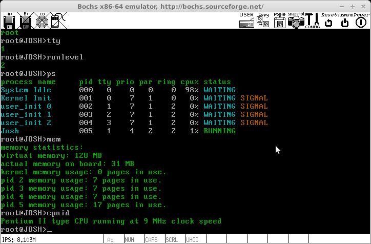Image resolution: width=371 pixels, height=244 pixels.
Task: Take a snapshot with the camera icon
Action: (x=296, y=21)
